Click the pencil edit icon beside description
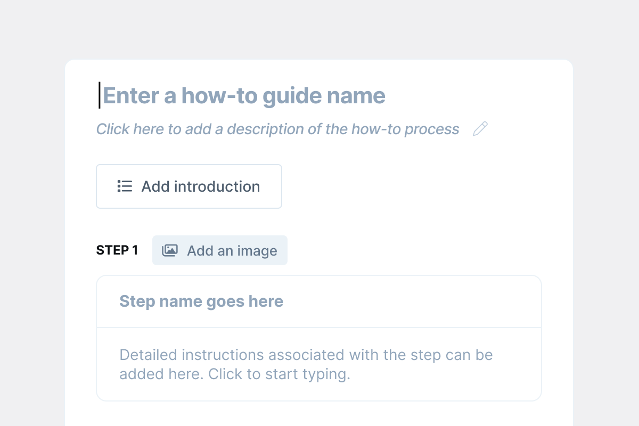639x426 pixels. click(x=480, y=129)
